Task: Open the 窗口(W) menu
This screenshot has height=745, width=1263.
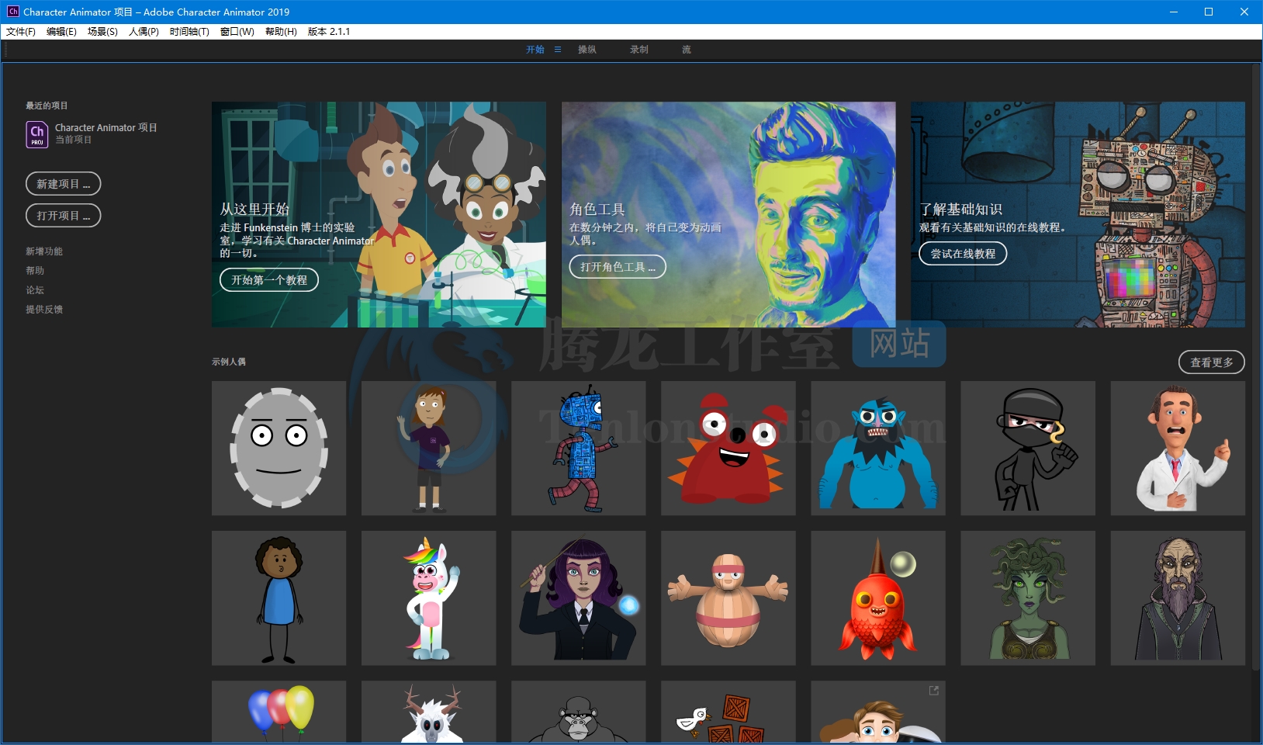Action: 237,32
